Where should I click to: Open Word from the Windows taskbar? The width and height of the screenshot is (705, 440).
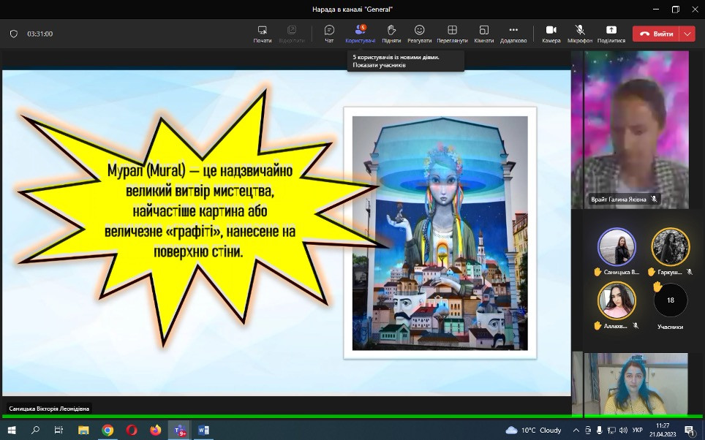click(x=203, y=430)
